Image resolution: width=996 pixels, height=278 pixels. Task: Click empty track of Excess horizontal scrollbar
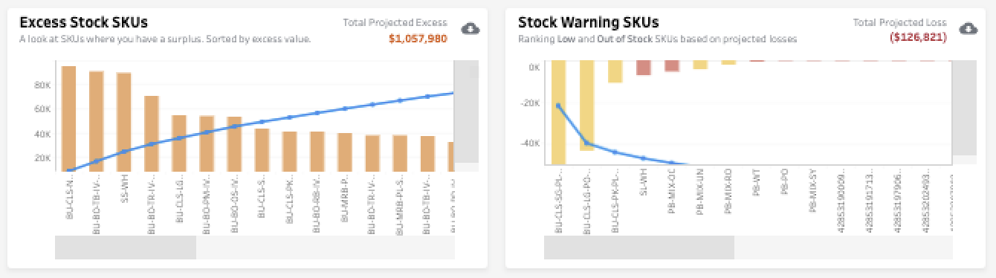pos(326,247)
